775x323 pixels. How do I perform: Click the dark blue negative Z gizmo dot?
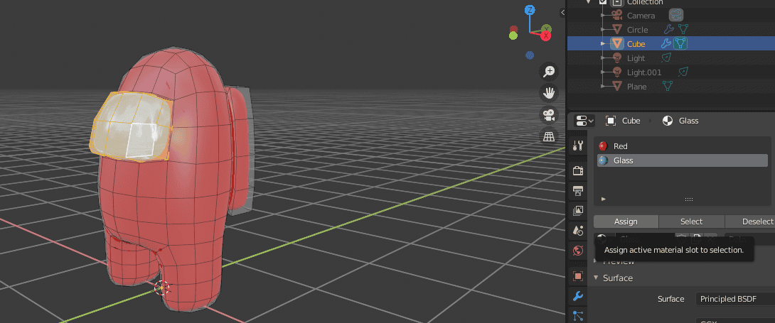pyautogui.click(x=530, y=55)
